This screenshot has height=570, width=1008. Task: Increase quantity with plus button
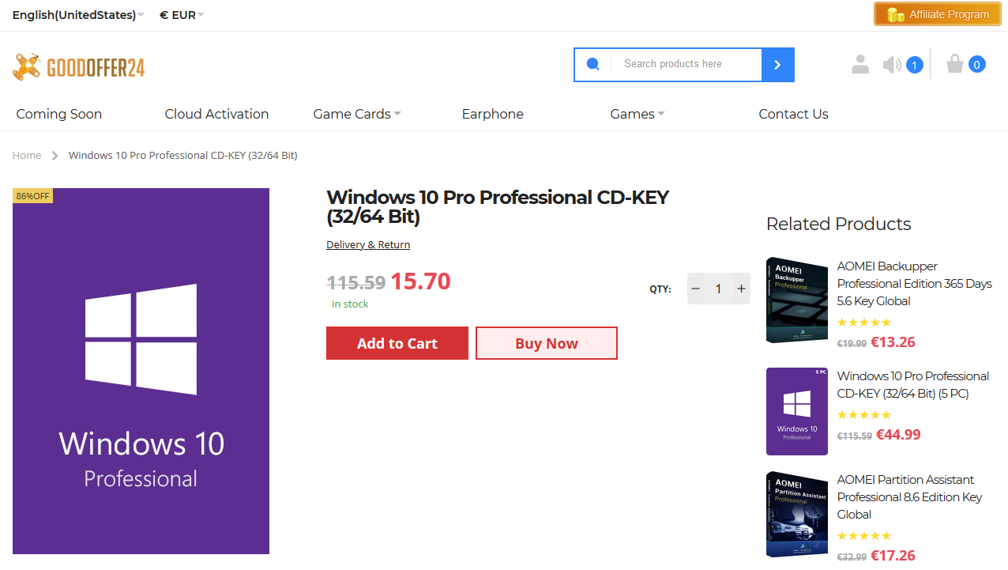(x=741, y=289)
